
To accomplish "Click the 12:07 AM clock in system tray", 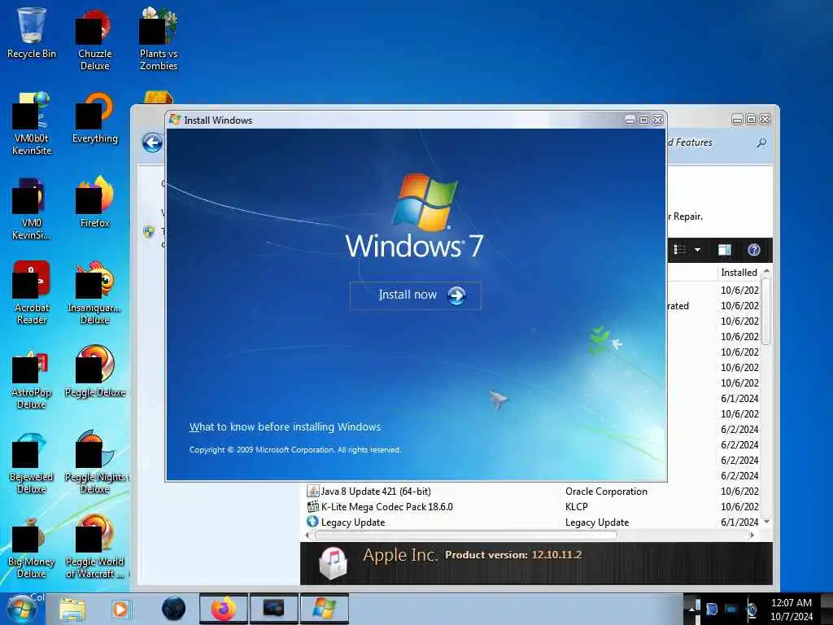I will (791, 603).
